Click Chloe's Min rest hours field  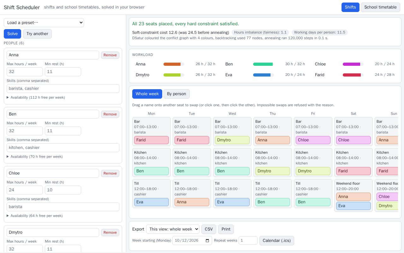[63, 190]
